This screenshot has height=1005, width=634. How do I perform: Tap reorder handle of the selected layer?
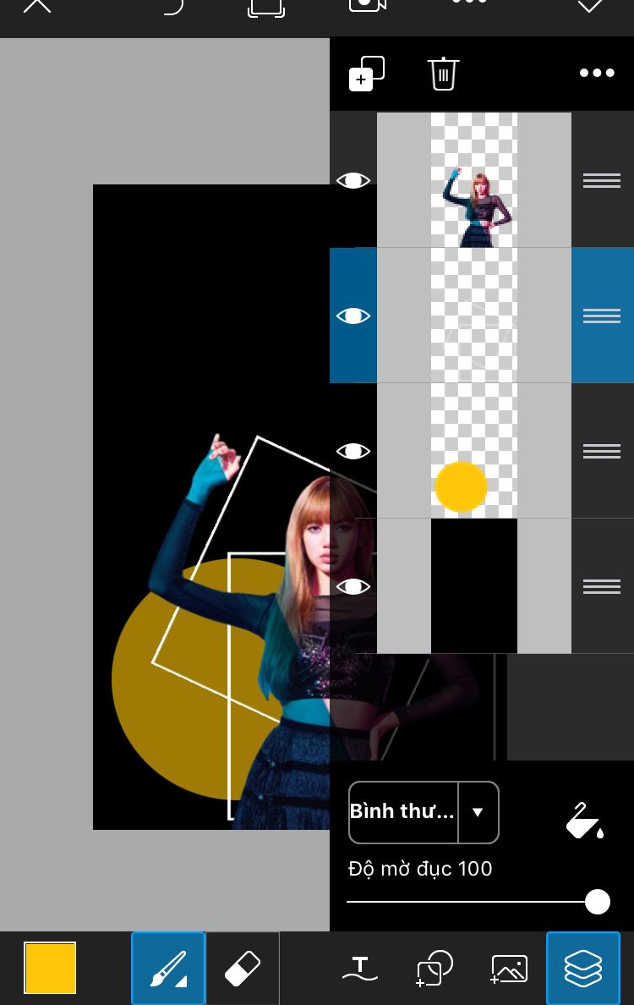coord(601,316)
